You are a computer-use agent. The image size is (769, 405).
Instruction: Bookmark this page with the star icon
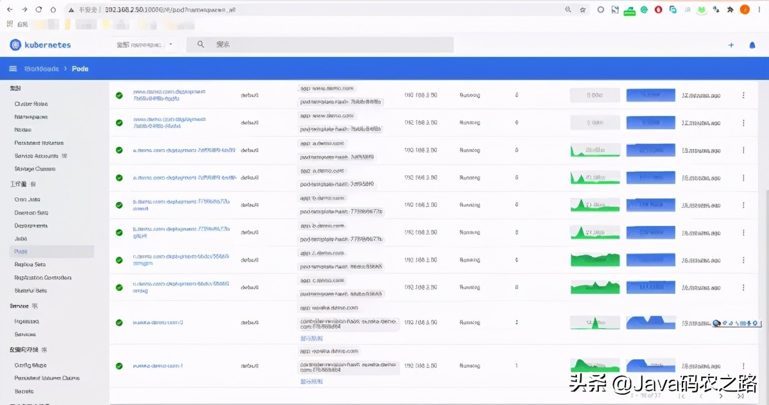coord(583,10)
